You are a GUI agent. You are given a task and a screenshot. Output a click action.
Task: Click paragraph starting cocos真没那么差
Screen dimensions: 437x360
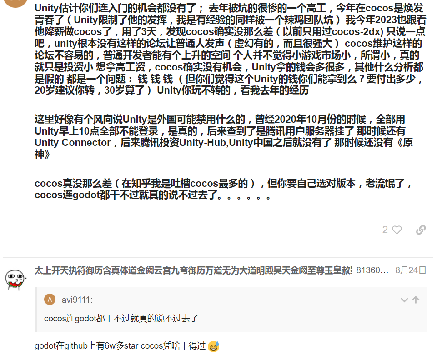223,189
